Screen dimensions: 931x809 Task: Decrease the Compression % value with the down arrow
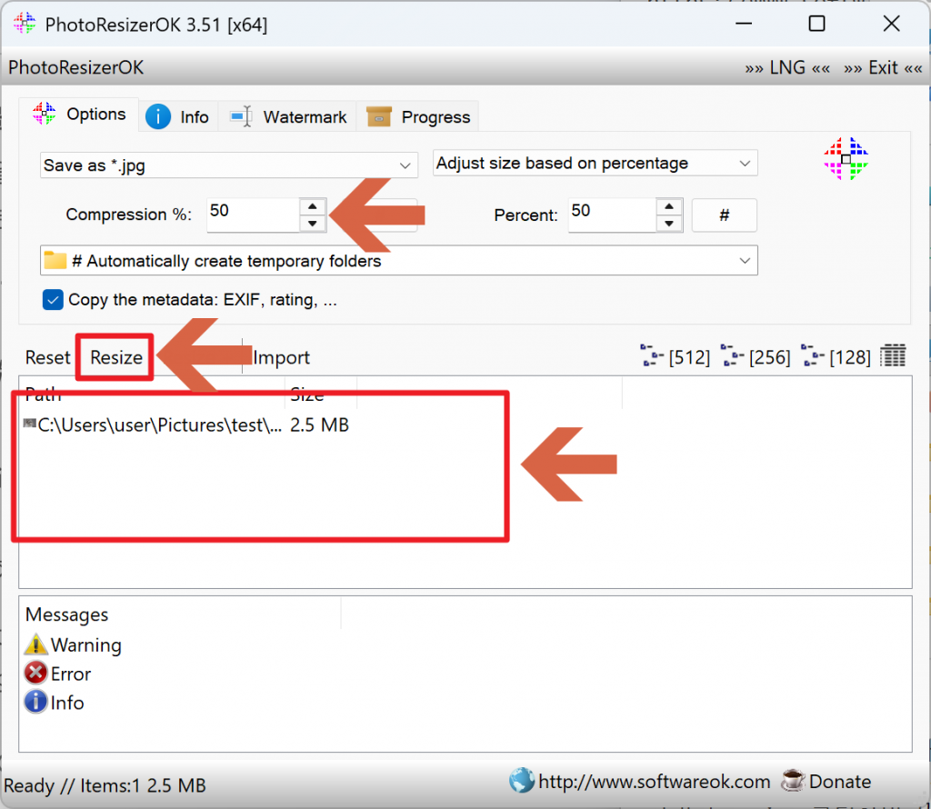(313, 224)
